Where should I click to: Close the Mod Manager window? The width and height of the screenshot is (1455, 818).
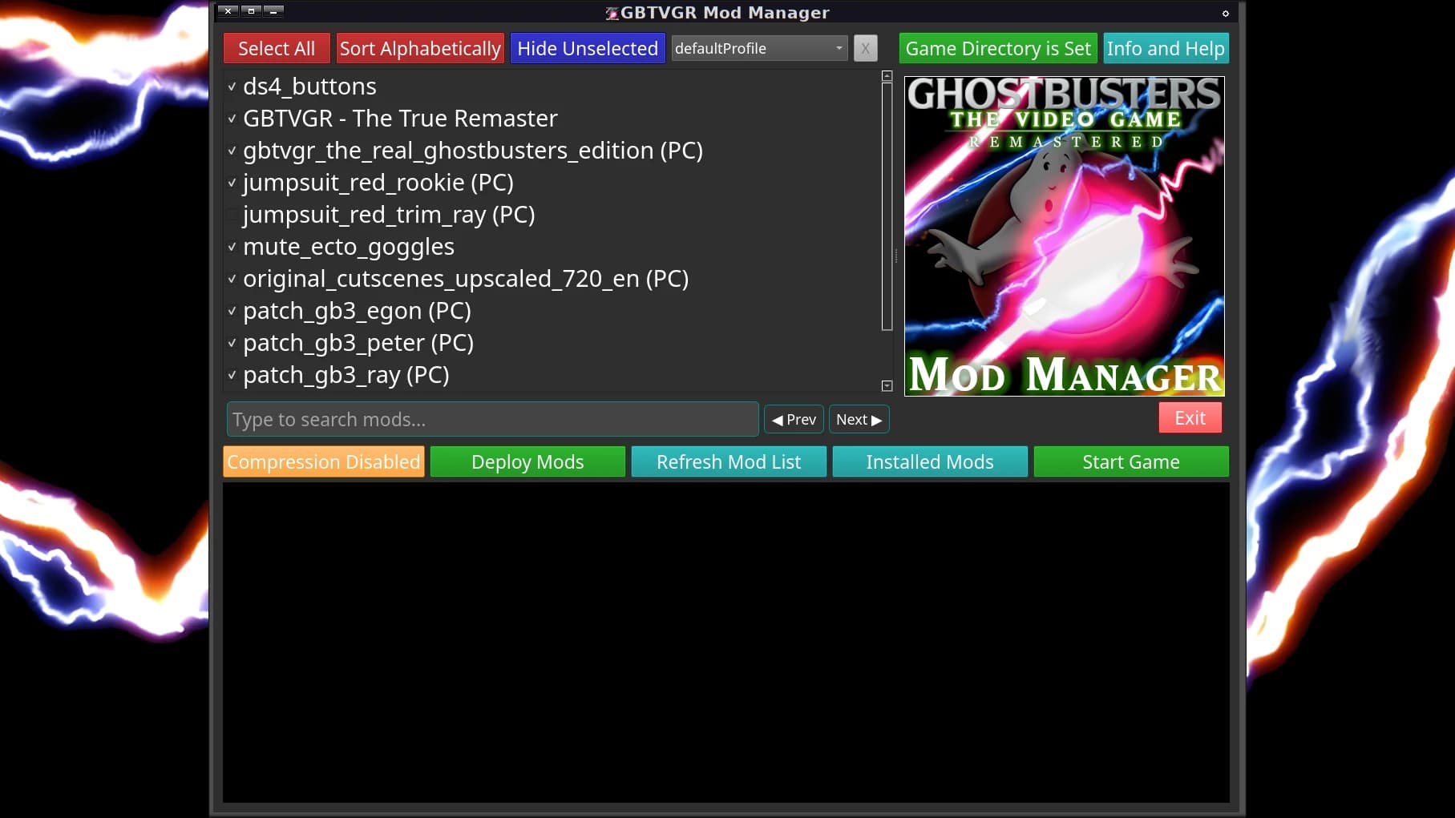point(228,10)
